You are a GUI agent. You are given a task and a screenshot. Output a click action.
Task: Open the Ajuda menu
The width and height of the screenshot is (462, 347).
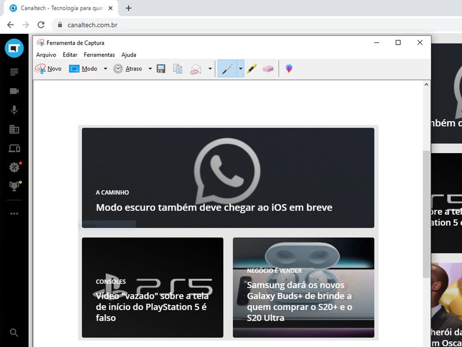tap(129, 55)
